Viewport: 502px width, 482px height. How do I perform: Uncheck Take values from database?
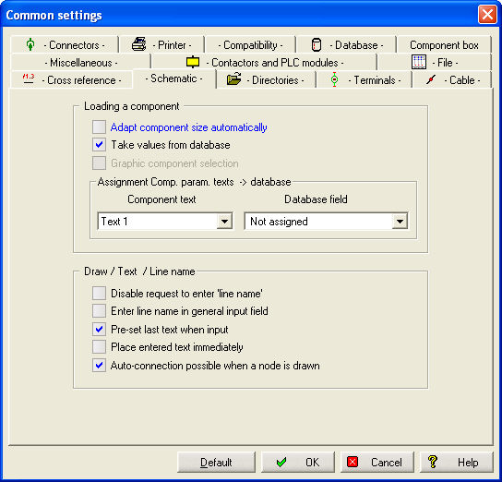(99, 145)
